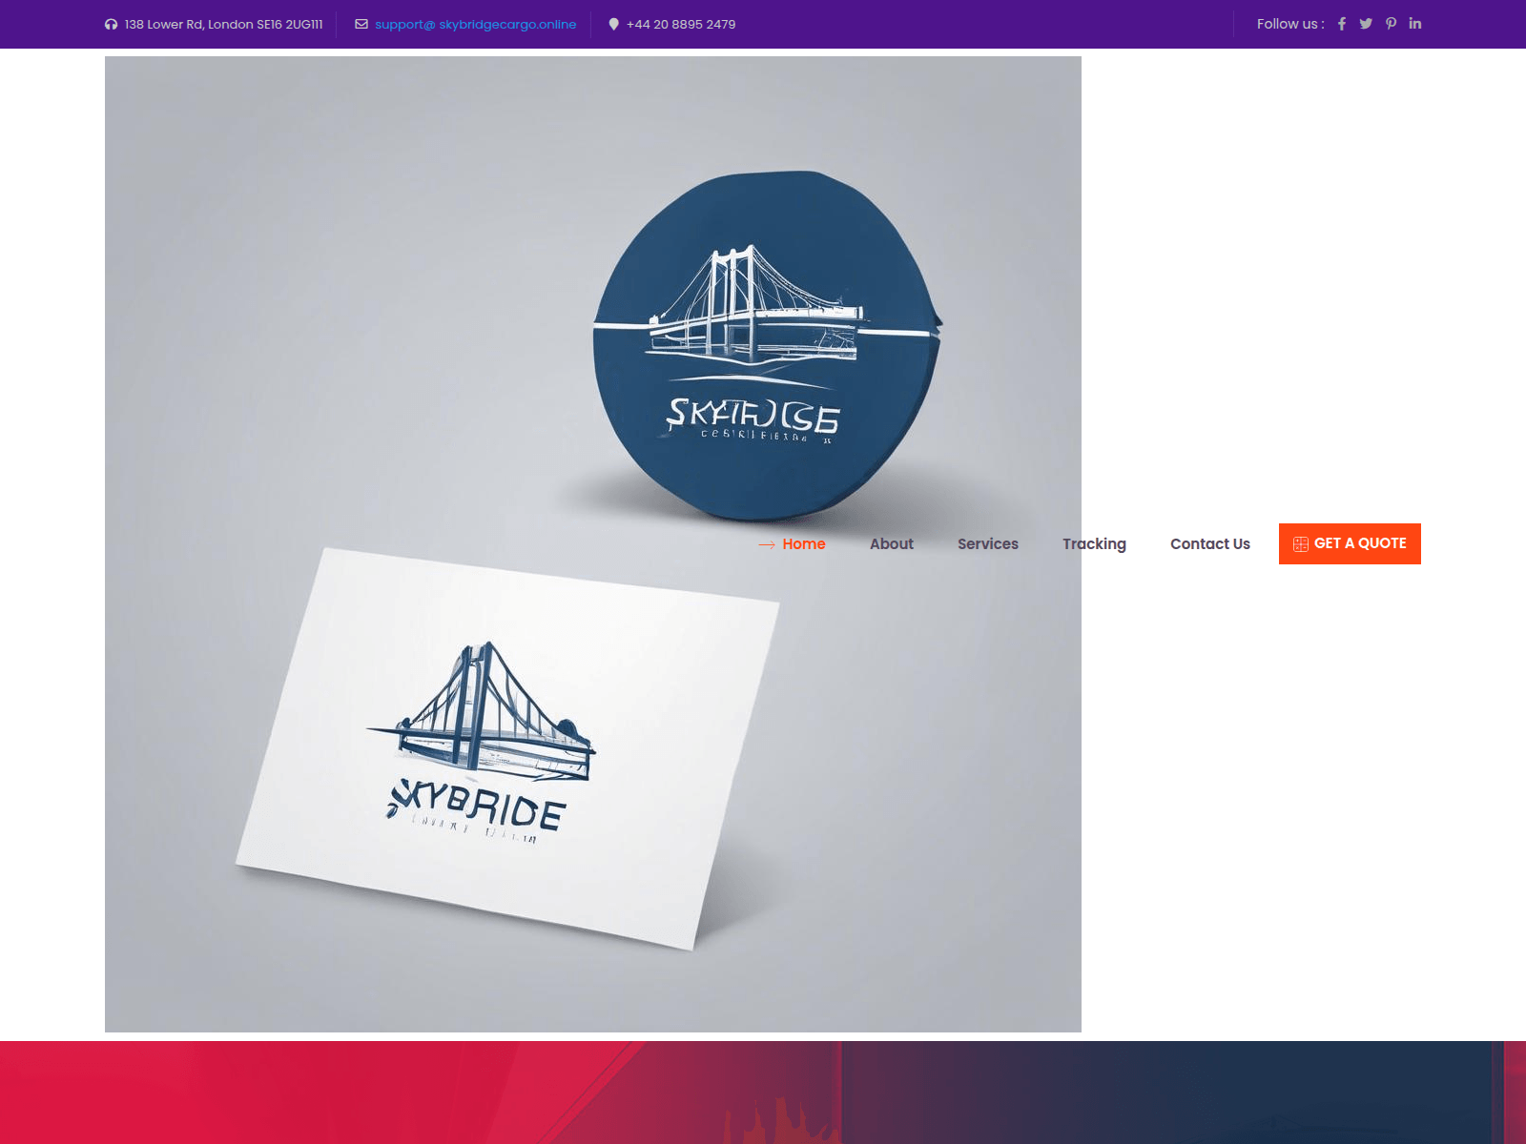Open the About menu item
The image size is (1526, 1144).
click(x=892, y=544)
